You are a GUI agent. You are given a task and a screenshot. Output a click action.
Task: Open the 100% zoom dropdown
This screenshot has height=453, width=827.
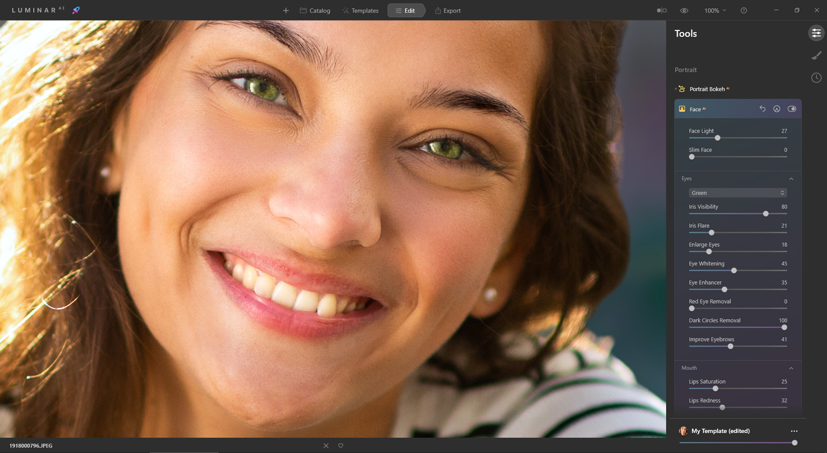click(x=715, y=10)
